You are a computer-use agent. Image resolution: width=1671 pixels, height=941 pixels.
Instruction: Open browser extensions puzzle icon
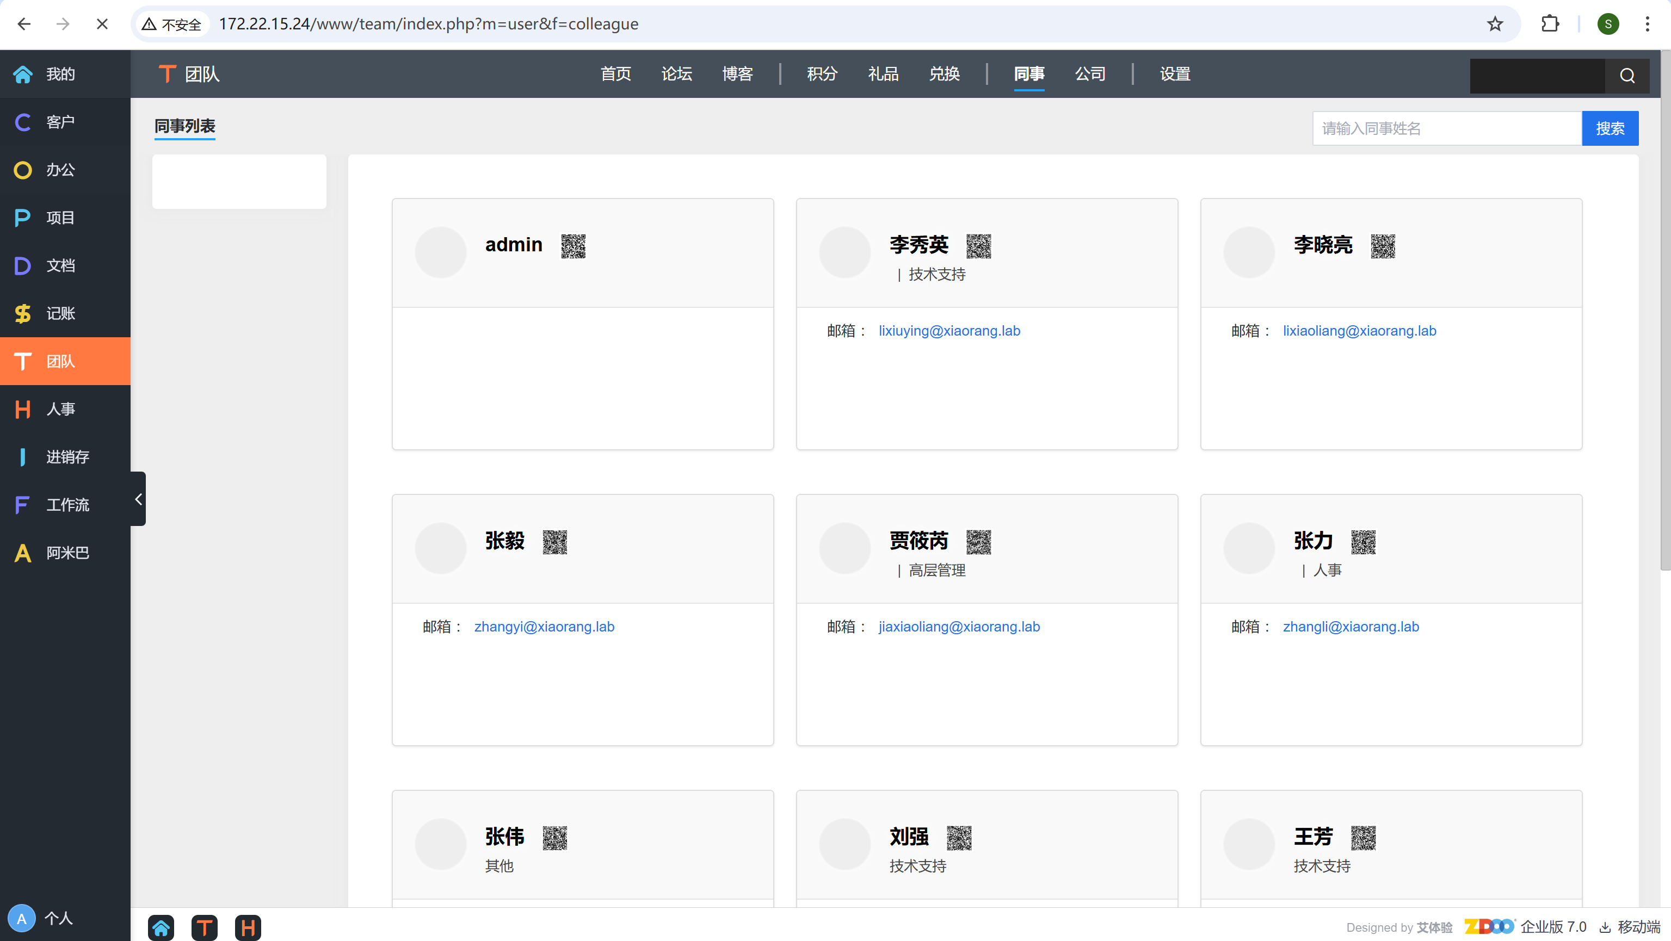pyautogui.click(x=1550, y=24)
